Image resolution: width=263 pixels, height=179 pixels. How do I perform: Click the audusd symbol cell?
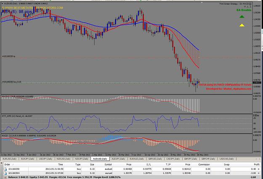point(108,169)
